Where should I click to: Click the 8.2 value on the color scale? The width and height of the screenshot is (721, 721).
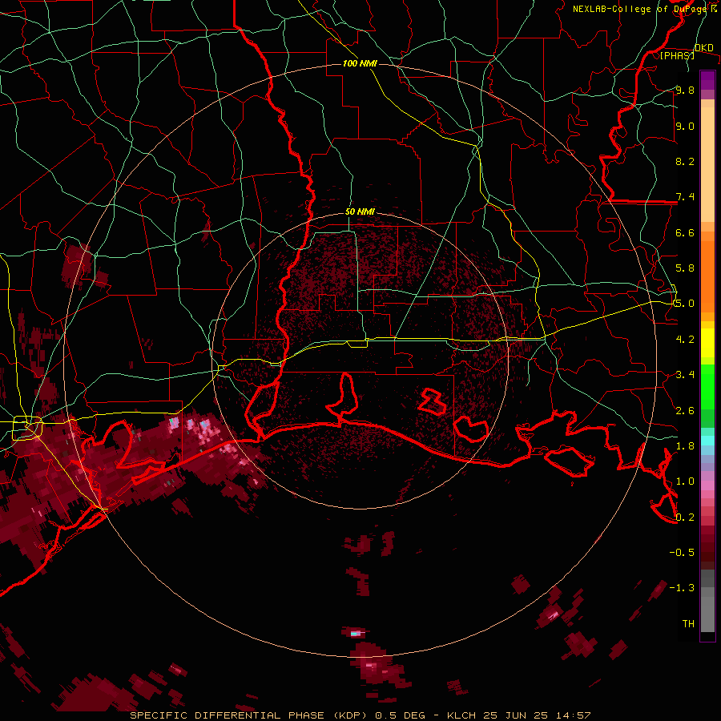pyautogui.click(x=685, y=161)
